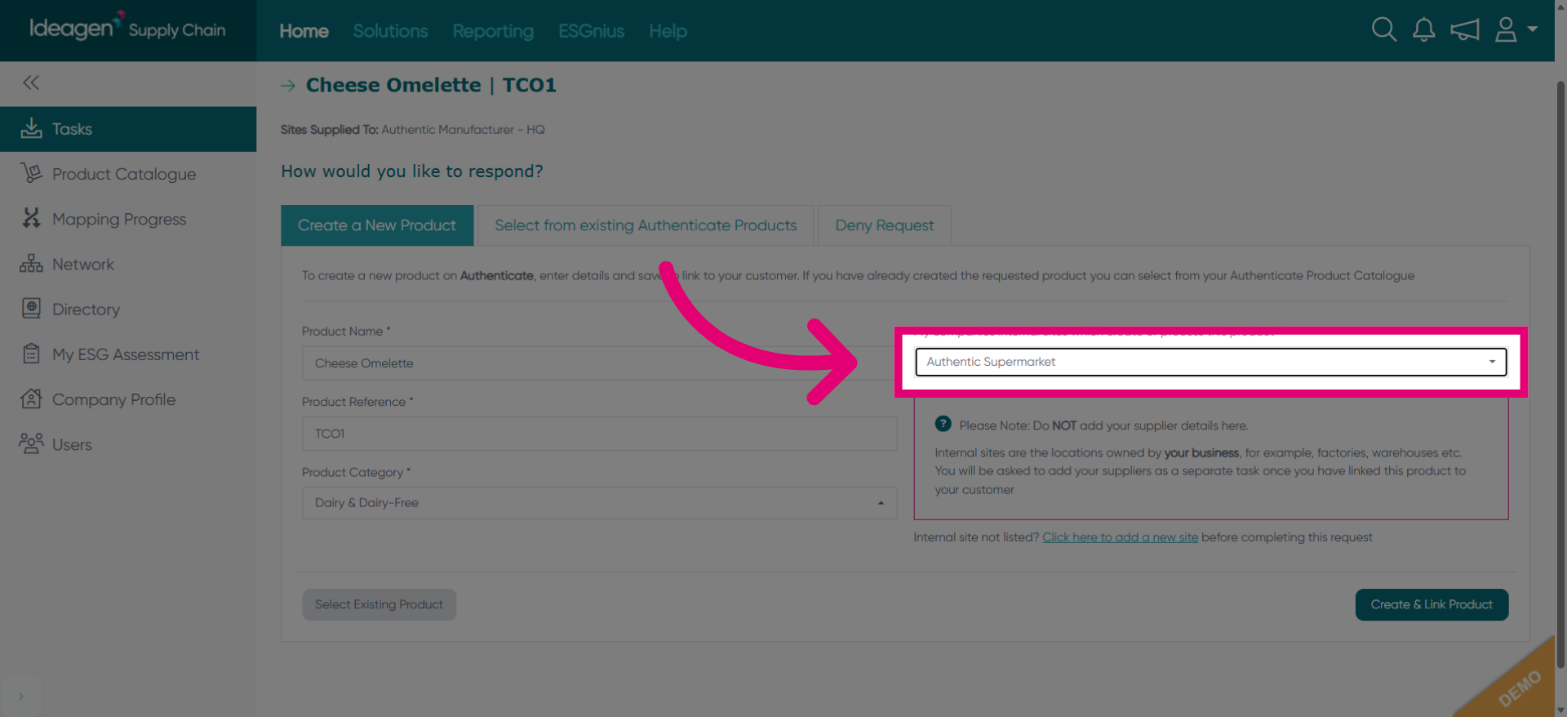Click the 'How would you like to respond?' heading
1567x717 pixels.
coord(412,171)
